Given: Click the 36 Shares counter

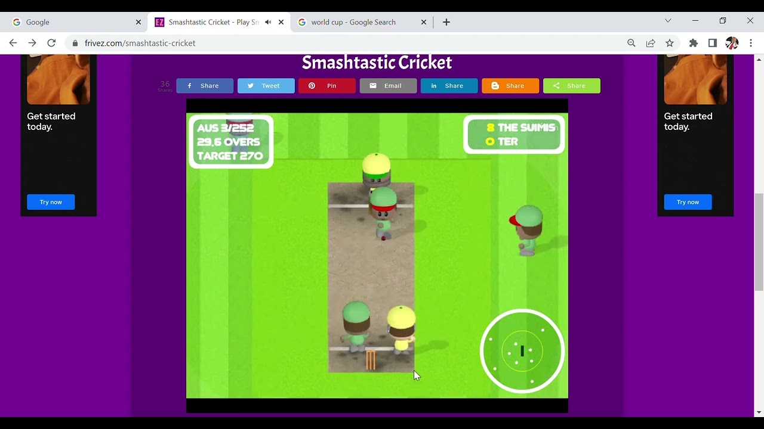Looking at the screenshot, I should (x=165, y=86).
